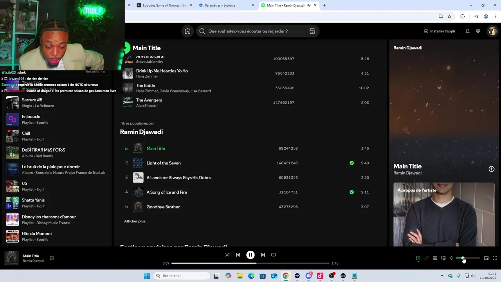Click Ramin Djawadi link under Main Title in right panel
The height and width of the screenshot is (282, 501).
[x=407, y=173]
